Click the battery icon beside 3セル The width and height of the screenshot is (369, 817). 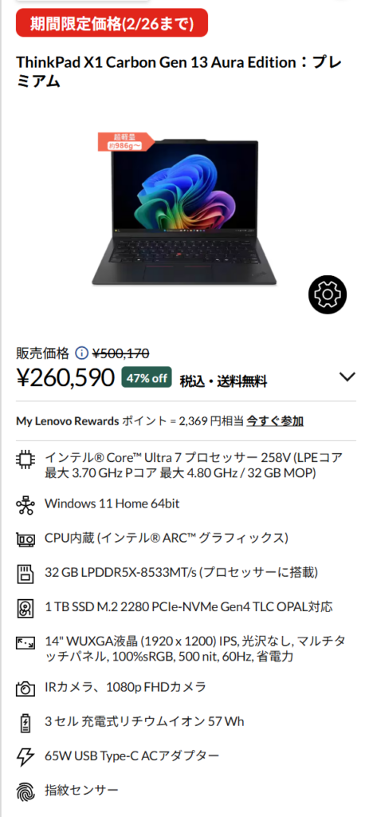click(x=25, y=722)
